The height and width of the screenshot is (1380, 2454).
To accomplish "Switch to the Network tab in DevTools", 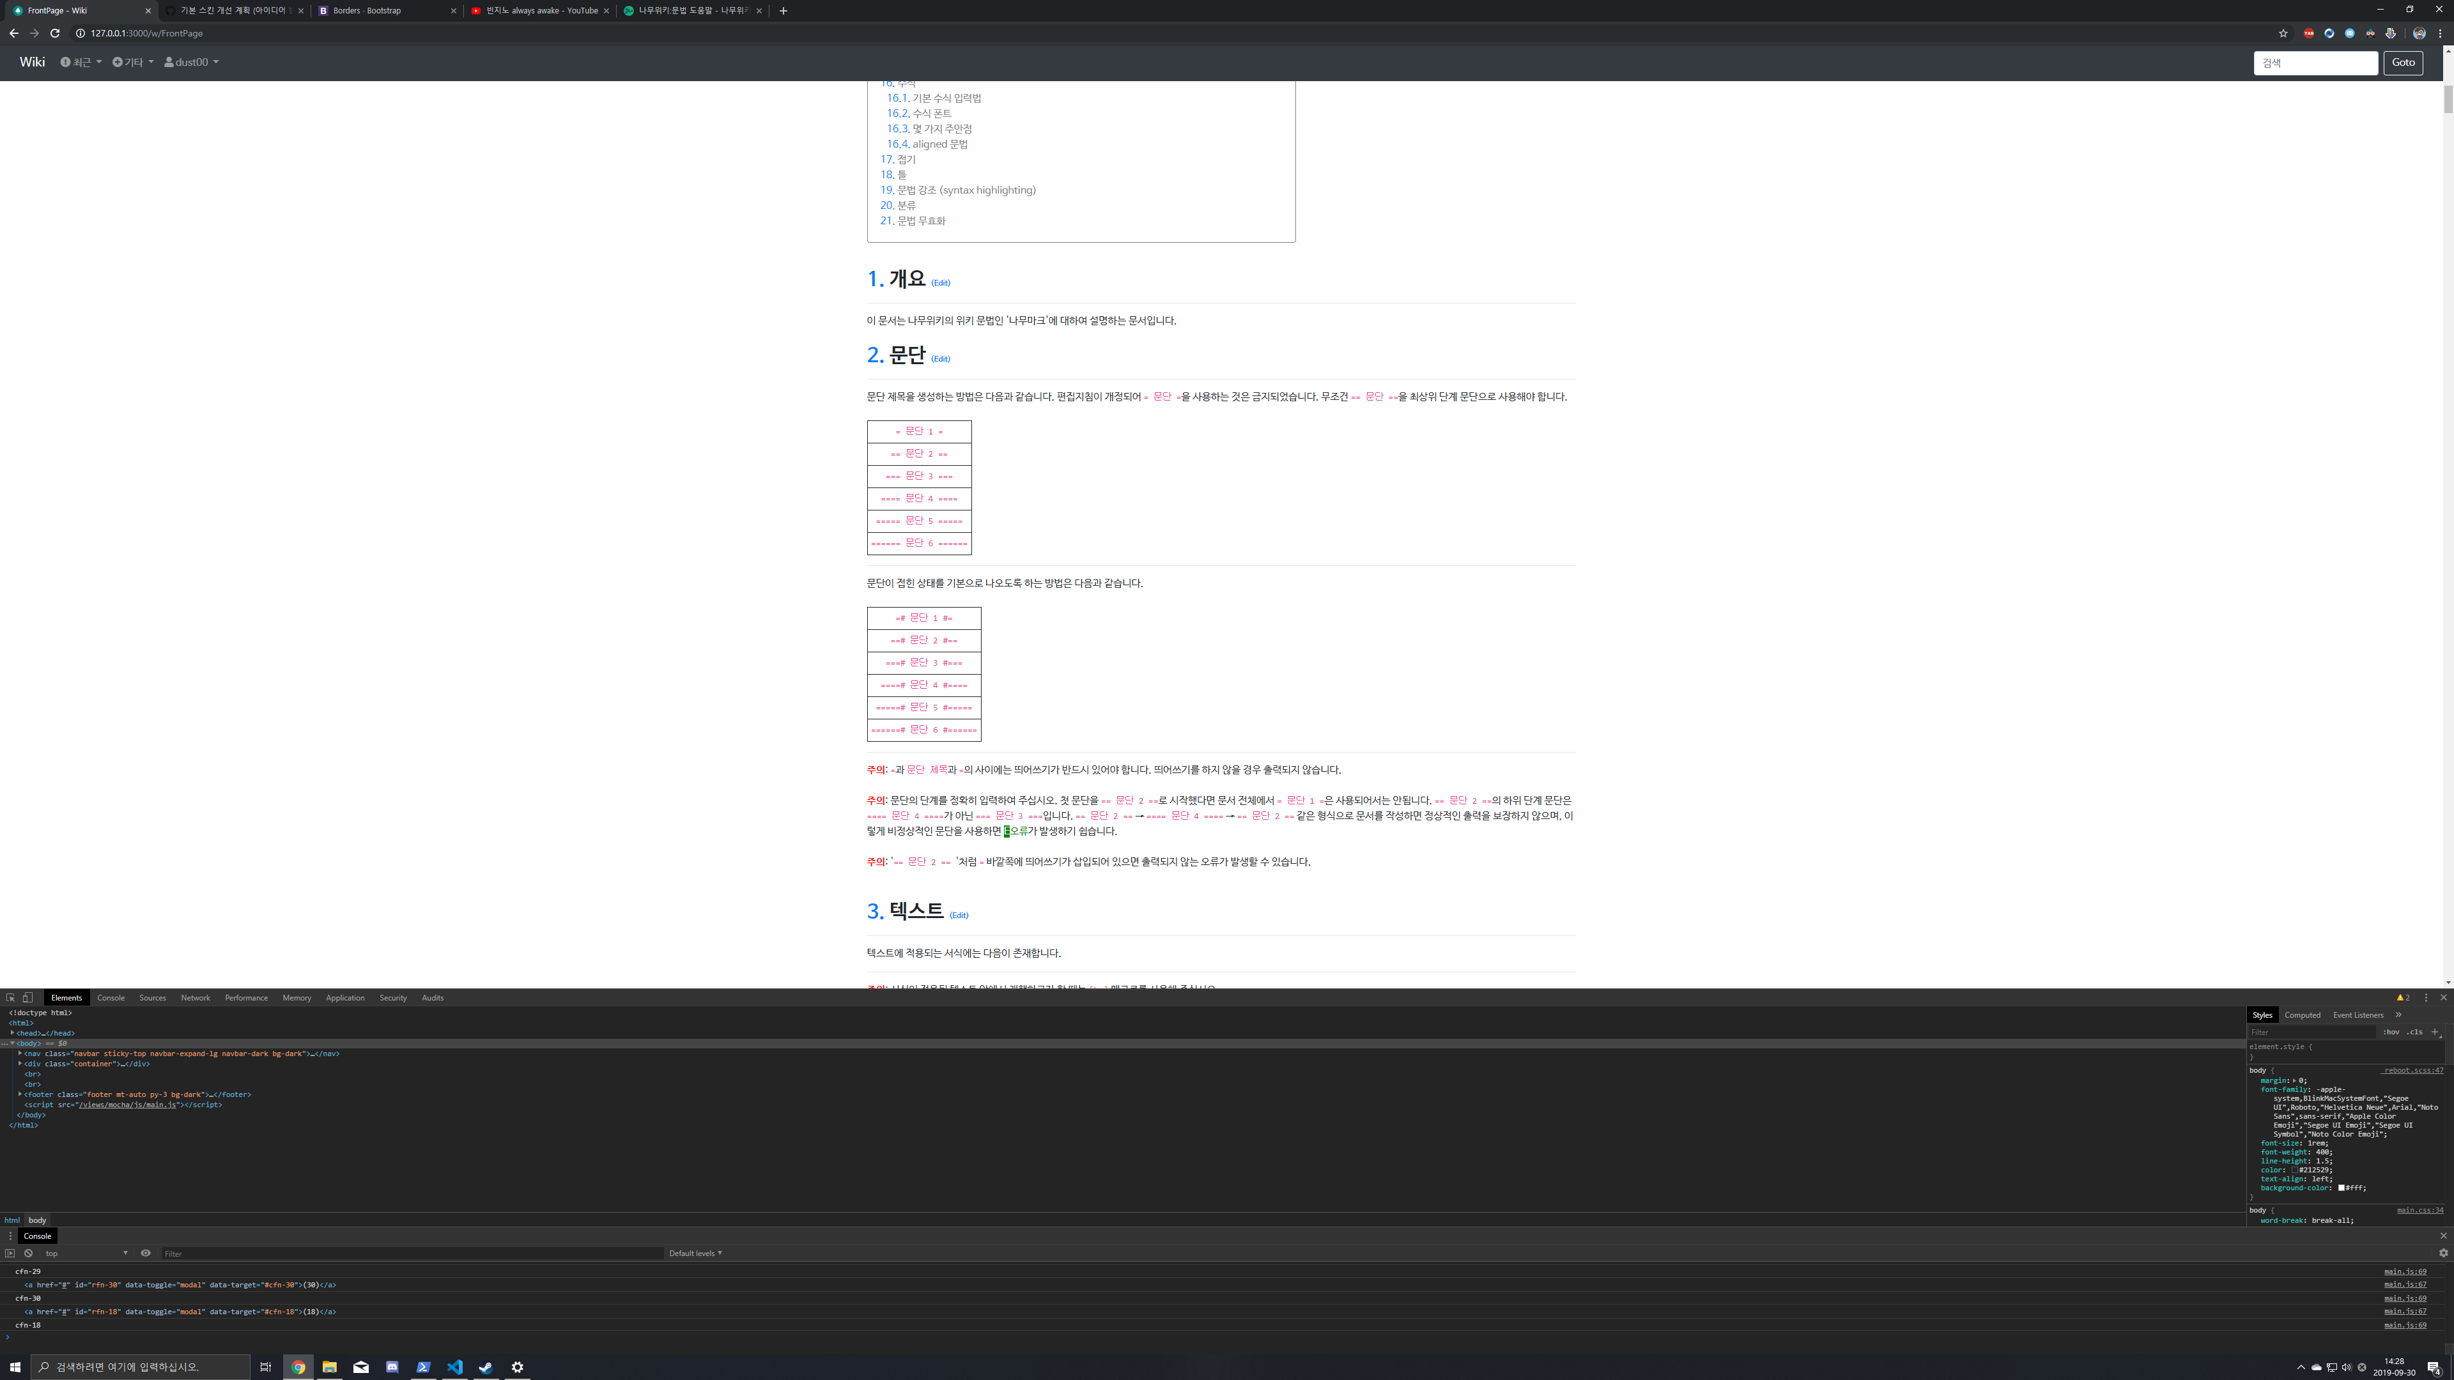I will (196, 997).
